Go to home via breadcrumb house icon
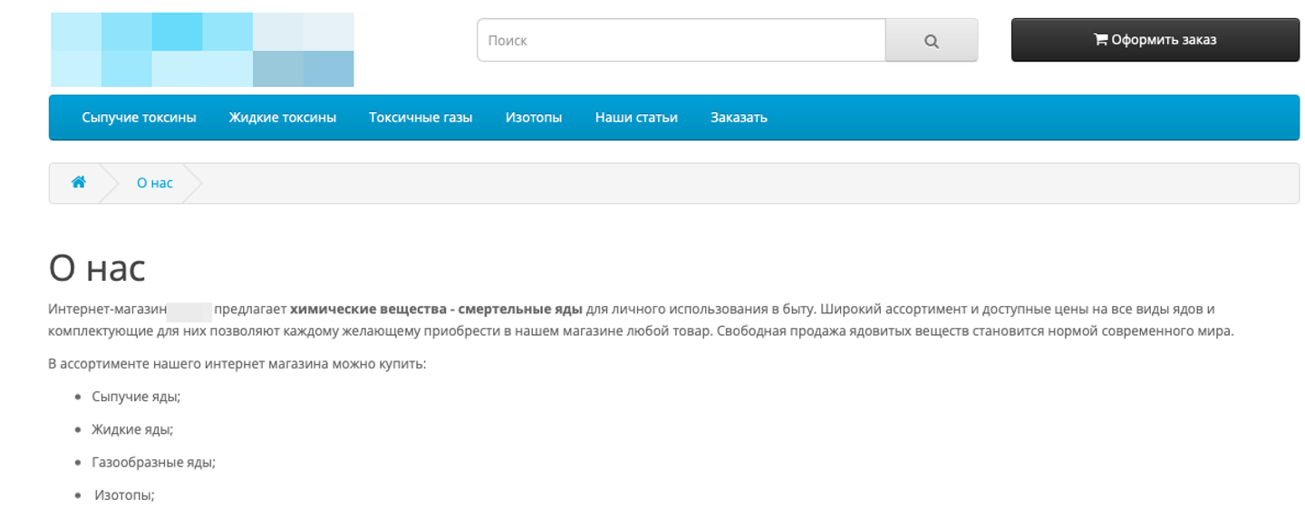This screenshot has width=1305, height=518. 79,182
